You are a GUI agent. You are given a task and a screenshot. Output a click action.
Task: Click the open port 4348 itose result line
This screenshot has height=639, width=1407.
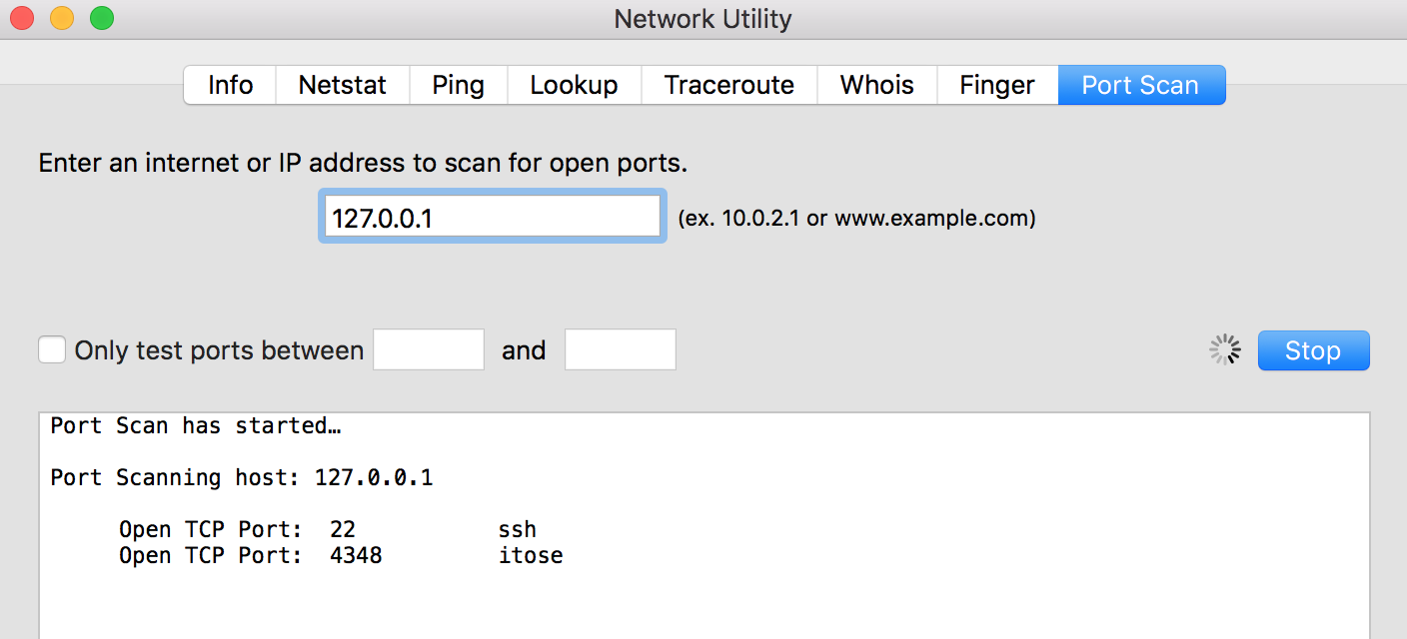(x=341, y=555)
